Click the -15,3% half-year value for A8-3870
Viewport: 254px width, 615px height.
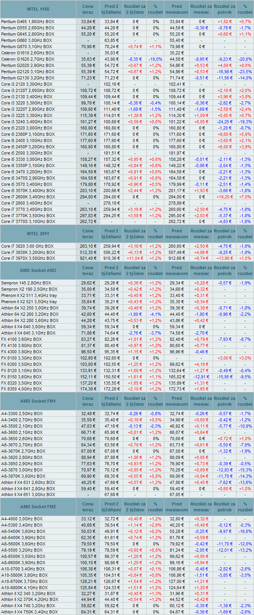coord(245,470)
